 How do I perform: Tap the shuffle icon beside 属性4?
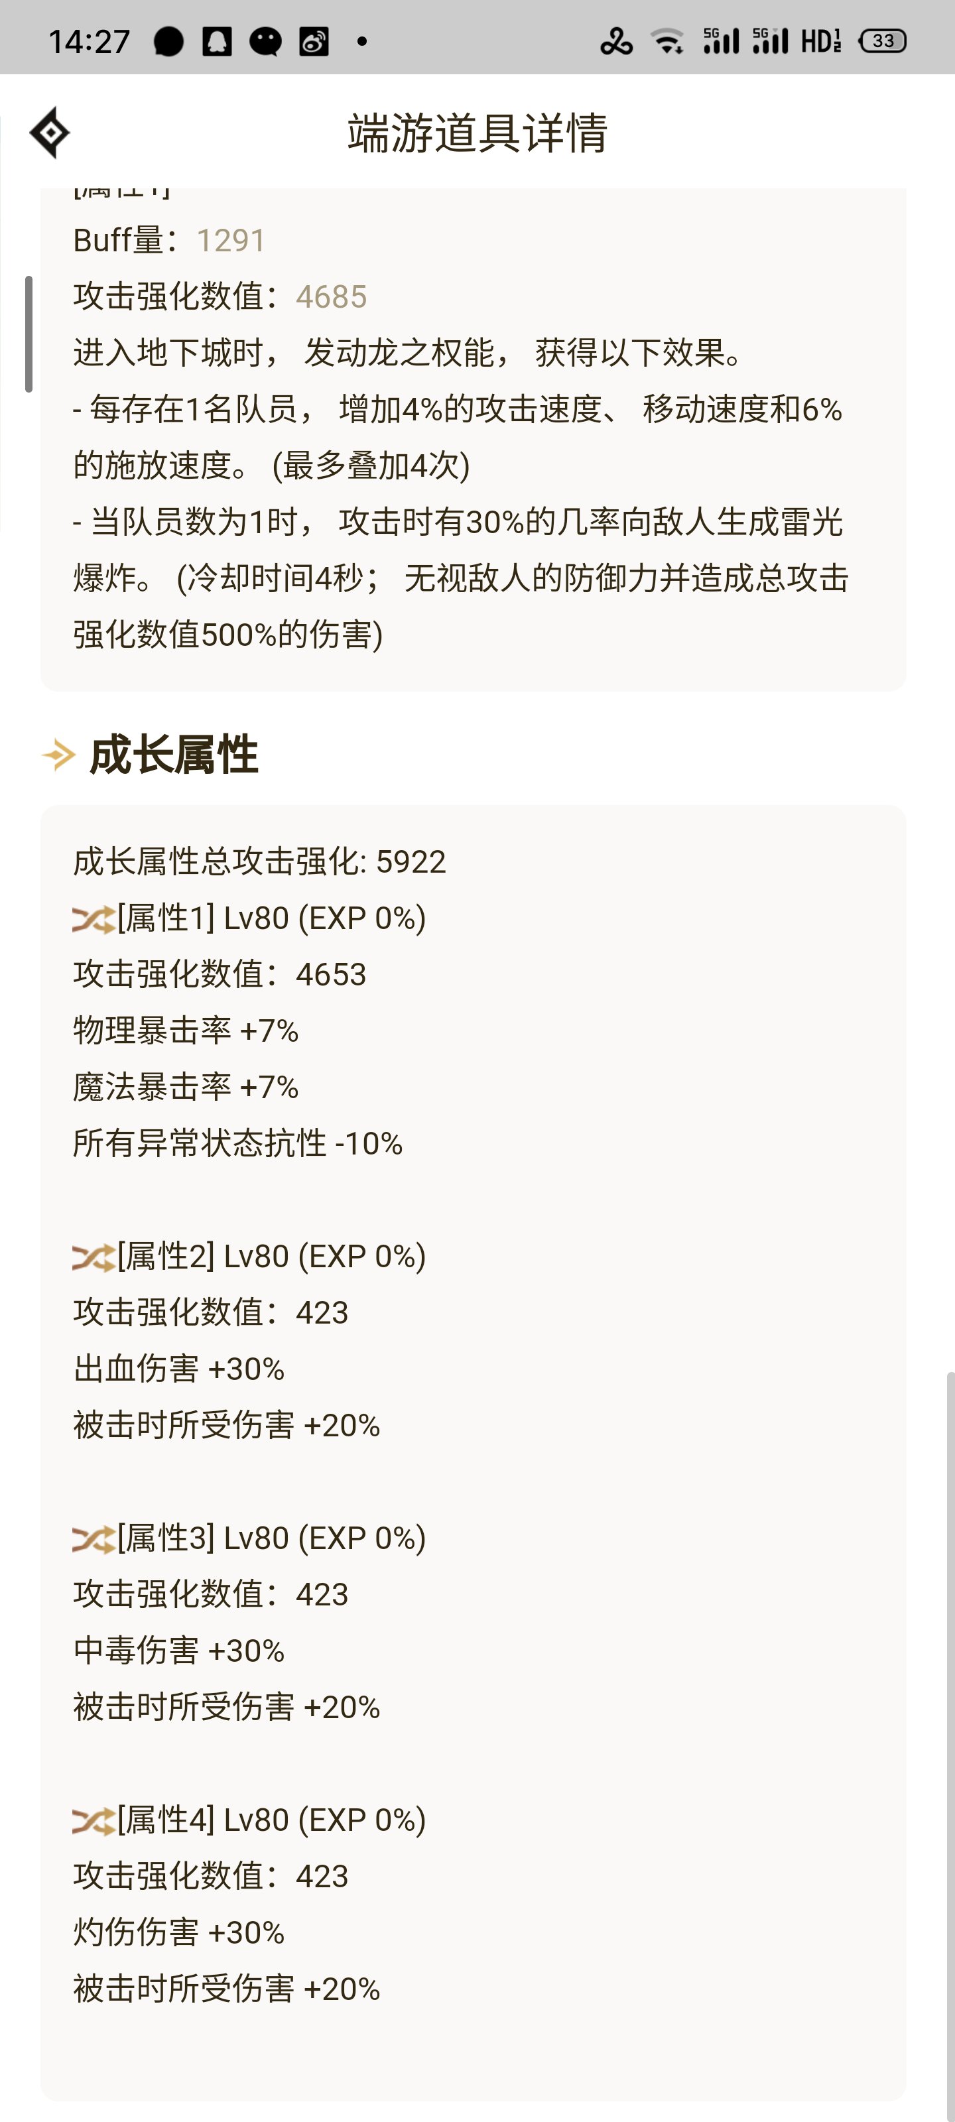click(93, 1822)
